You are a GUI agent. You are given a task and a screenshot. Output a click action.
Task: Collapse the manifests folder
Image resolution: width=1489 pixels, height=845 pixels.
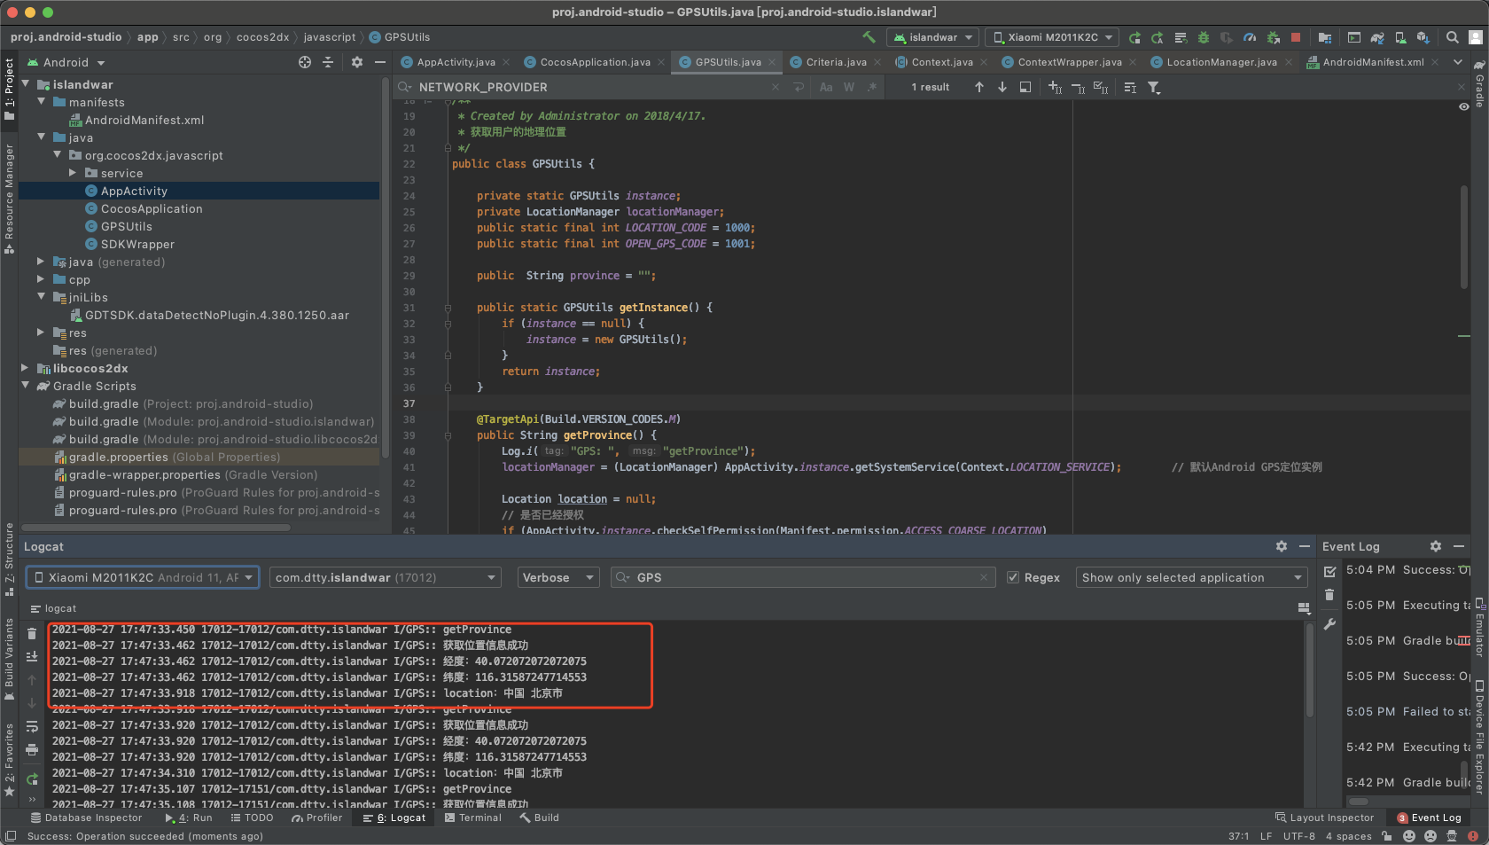pyautogui.click(x=42, y=102)
